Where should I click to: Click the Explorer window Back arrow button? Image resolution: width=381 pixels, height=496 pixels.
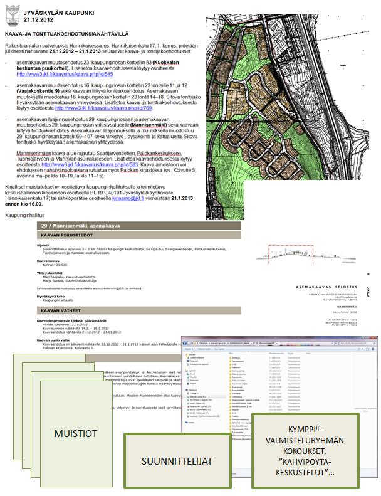184,343
